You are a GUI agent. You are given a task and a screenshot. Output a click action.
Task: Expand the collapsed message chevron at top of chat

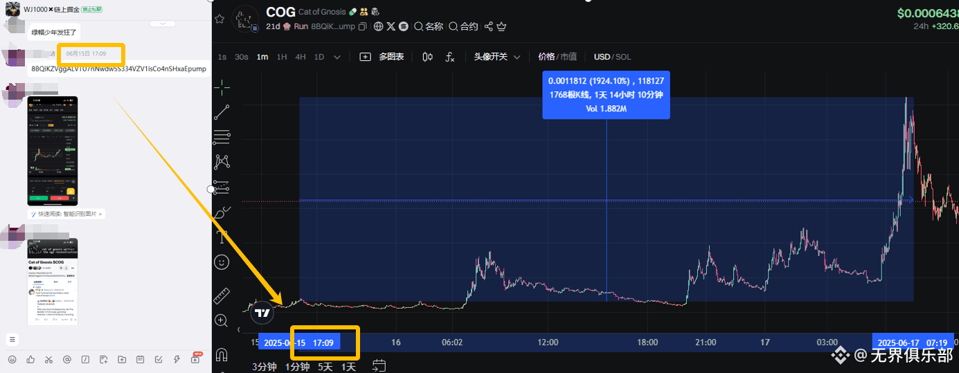[163, 23]
